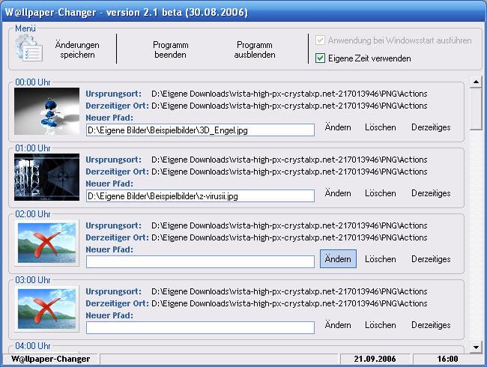Click the scrollbar down arrow

[476, 347]
